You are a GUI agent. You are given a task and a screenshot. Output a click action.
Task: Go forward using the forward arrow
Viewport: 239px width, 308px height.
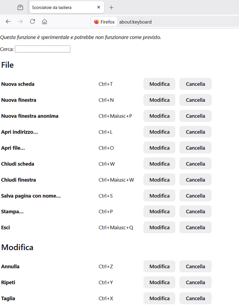click(x=20, y=22)
